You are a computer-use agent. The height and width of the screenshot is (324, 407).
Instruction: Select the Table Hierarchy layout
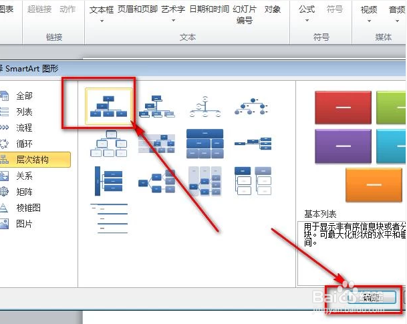[205, 144]
